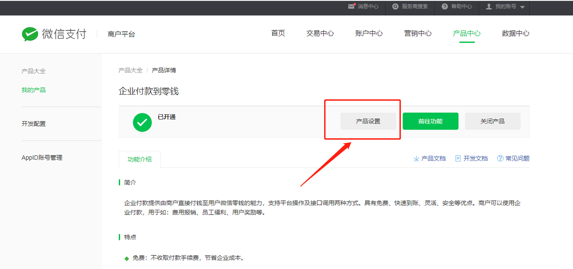
Task: Open 开发配置 in the sidebar
Action: pos(34,124)
